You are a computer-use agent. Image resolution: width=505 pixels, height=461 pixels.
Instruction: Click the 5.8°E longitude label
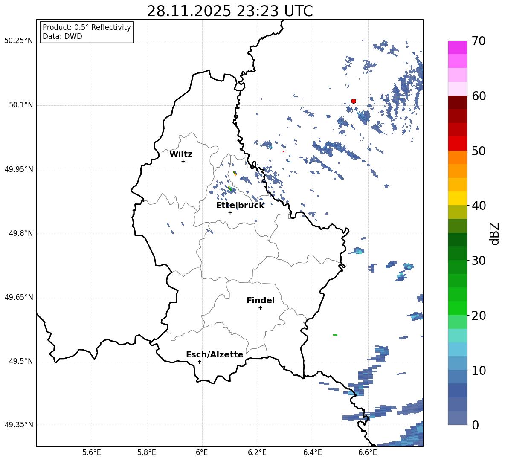[147, 452]
